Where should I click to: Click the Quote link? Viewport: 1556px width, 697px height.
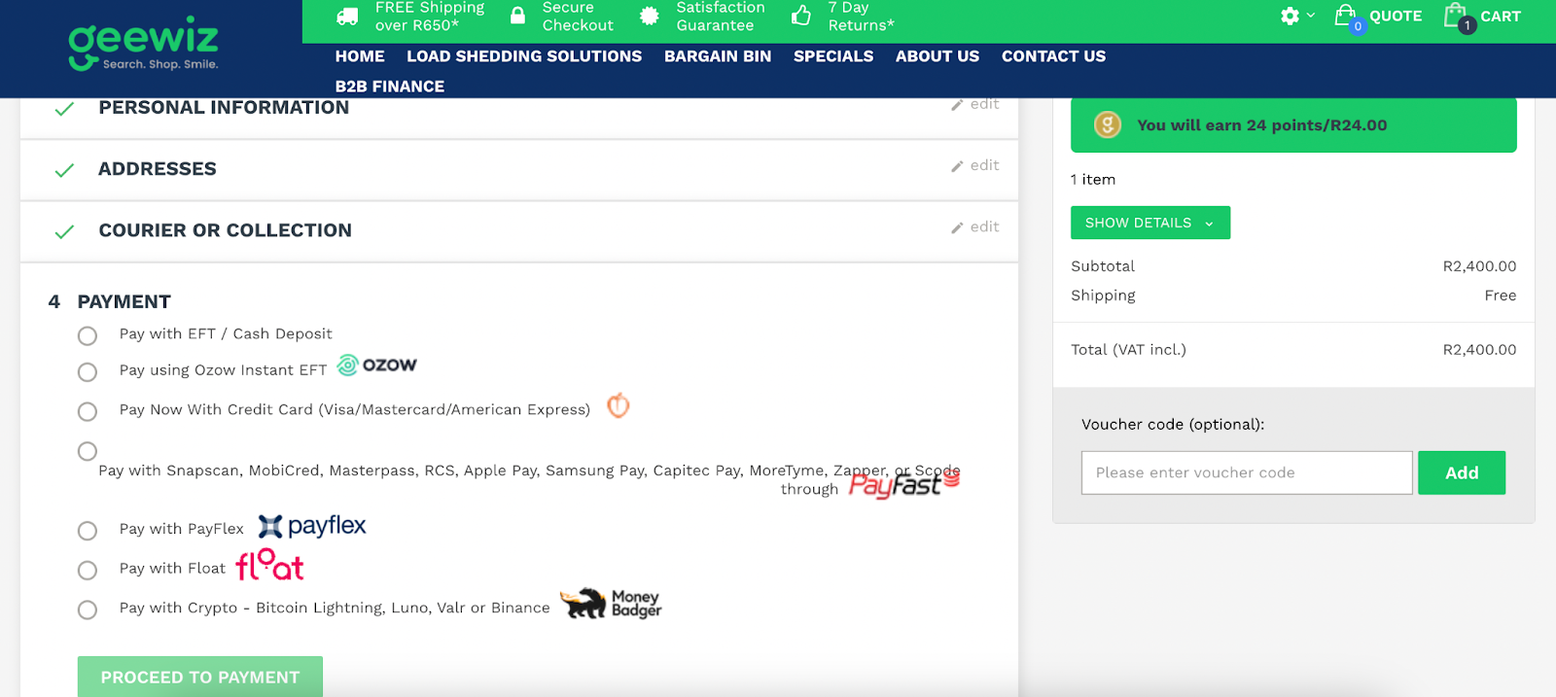tap(1396, 17)
